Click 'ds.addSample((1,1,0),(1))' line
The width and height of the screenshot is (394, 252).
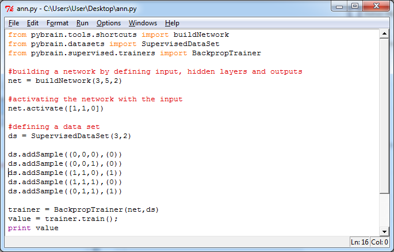65,173
